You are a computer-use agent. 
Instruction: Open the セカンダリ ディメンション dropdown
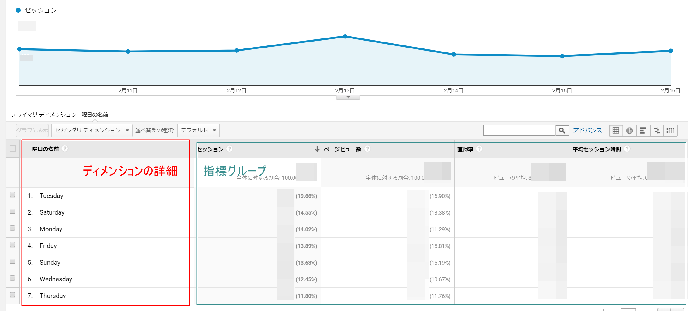point(92,130)
